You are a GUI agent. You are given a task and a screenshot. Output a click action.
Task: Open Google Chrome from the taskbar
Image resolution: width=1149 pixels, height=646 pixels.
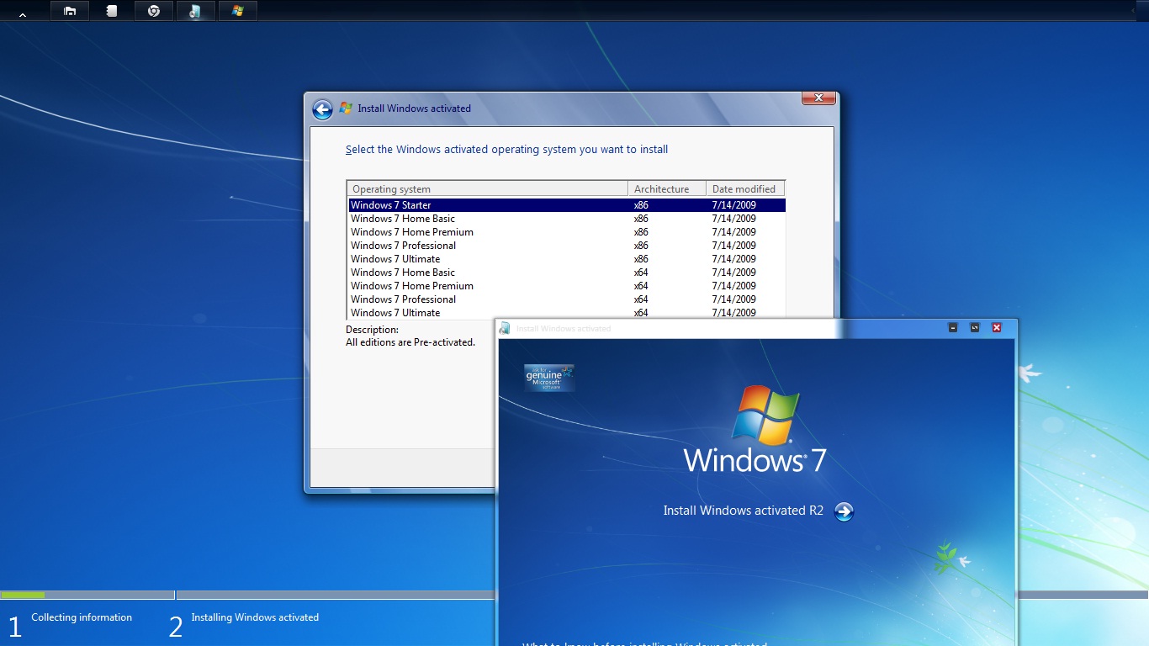click(x=154, y=11)
